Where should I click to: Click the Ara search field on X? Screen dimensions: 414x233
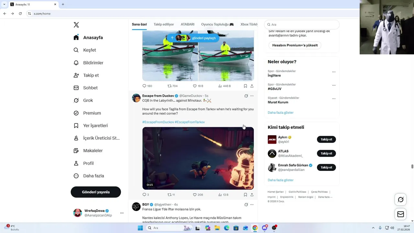302,25
